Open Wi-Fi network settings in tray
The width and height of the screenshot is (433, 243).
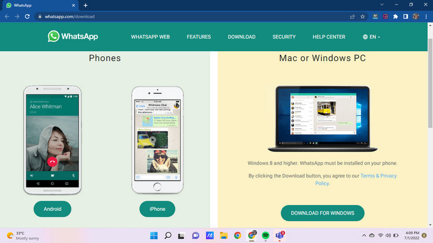(380, 236)
